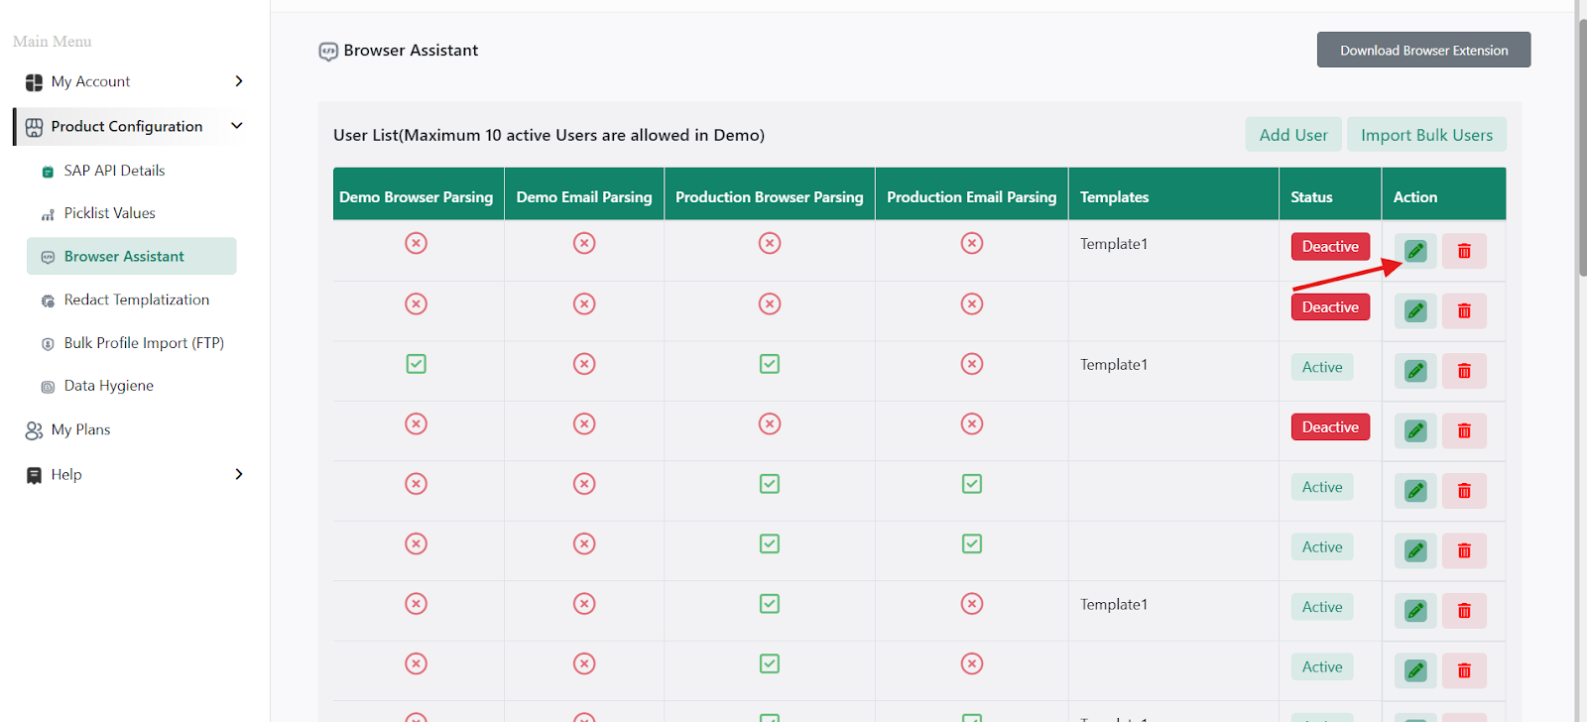1587x722 pixels.
Task: Click edit pencil in the fourth row
Action: [1415, 431]
